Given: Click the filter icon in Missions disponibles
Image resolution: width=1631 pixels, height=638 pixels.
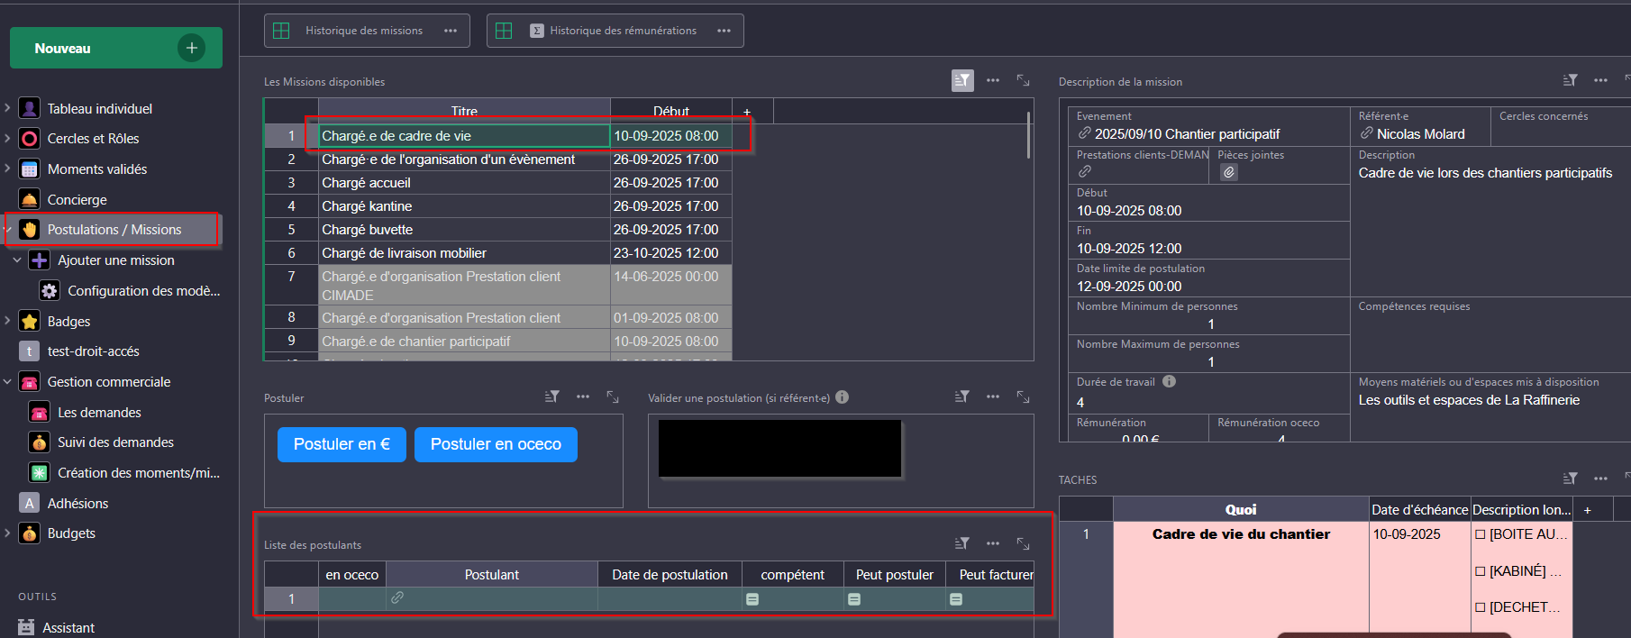Looking at the screenshot, I should 962,81.
